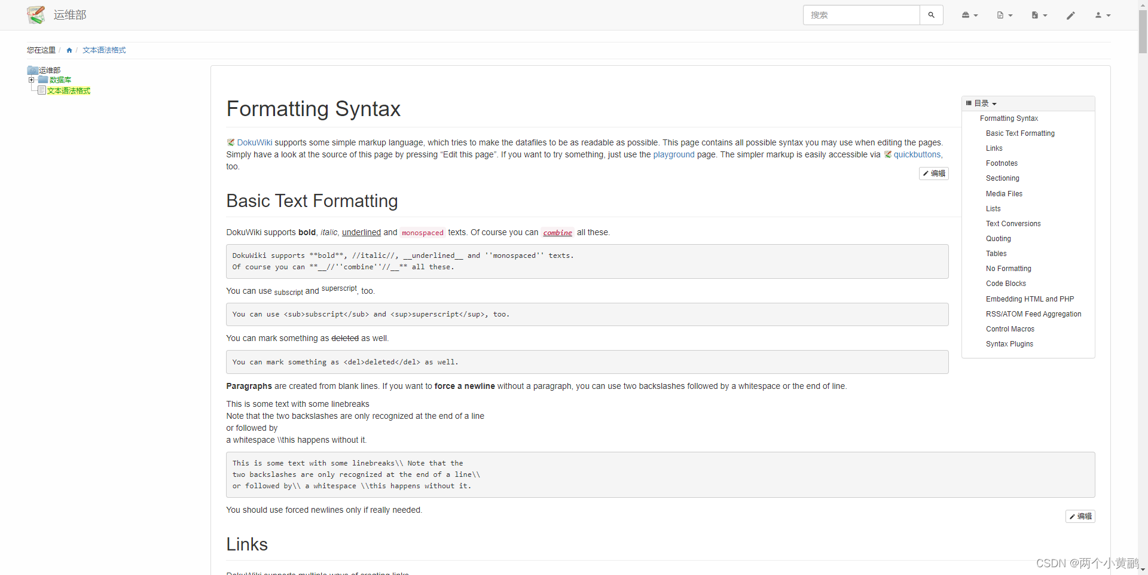This screenshot has width=1148, height=575.
Task: Go to Control Macros in contents
Action: (x=1010, y=329)
